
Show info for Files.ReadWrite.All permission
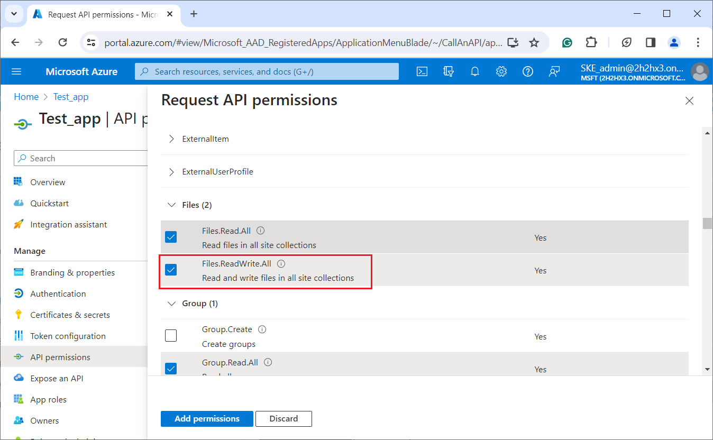point(281,263)
